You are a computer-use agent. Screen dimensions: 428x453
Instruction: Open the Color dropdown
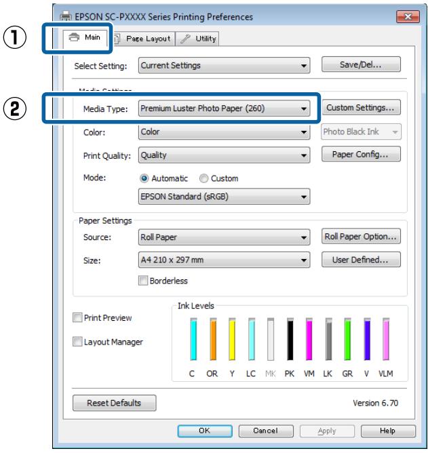tap(224, 132)
